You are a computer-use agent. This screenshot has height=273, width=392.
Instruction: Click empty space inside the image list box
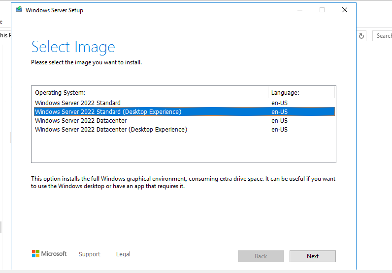pyautogui.click(x=182, y=148)
